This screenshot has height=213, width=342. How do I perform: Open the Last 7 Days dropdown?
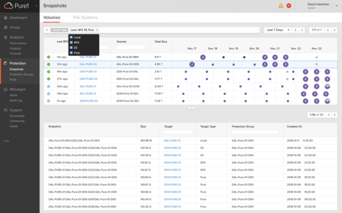(x=278, y=30)
